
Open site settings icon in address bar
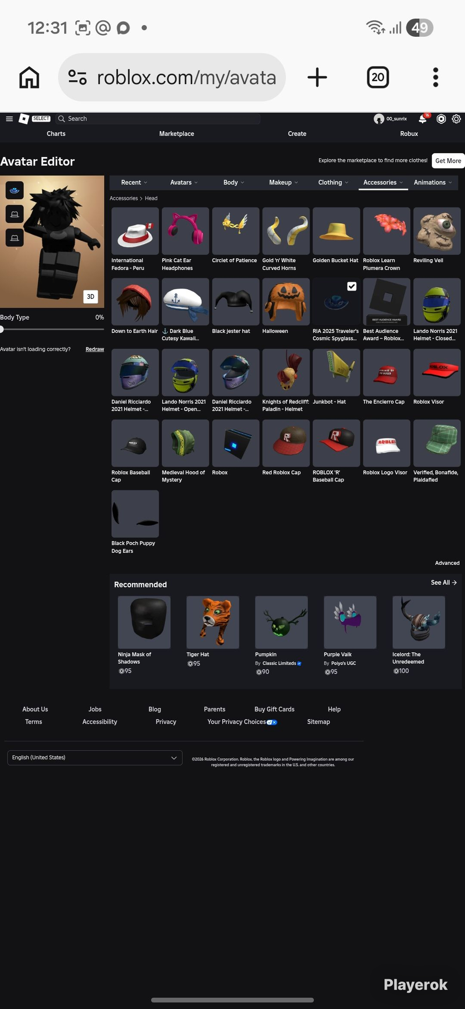77,77
